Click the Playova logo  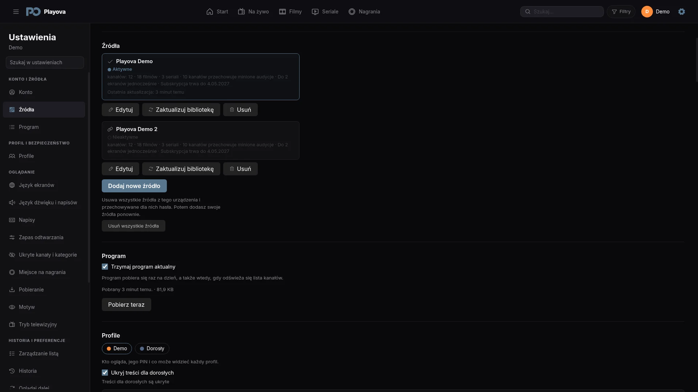coord(46,12)
